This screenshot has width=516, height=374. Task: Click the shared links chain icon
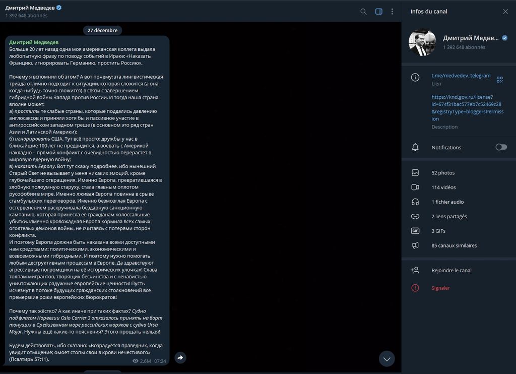click(x=415, y=216)
